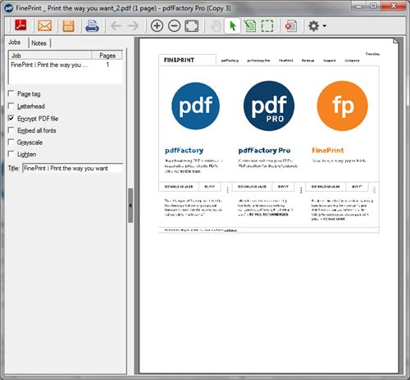Select the FinePrint job row in list

[65, 65]
